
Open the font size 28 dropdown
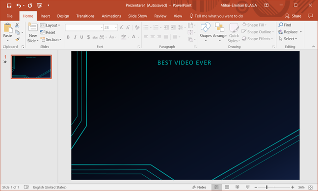click(x=116, y=27)
